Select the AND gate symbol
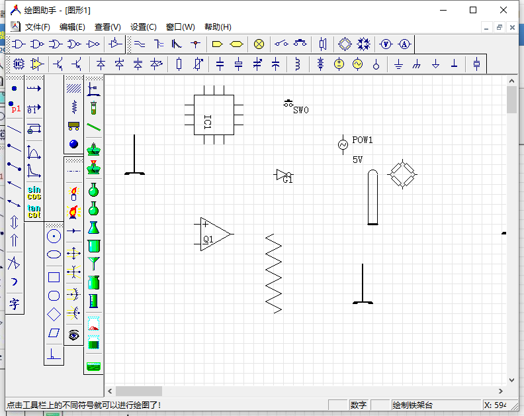The height and width of the screenshot is (416, 524). [19, 44]
